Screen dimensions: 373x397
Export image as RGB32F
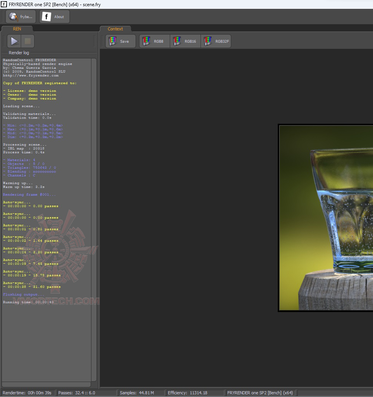(x=216, y=41)
